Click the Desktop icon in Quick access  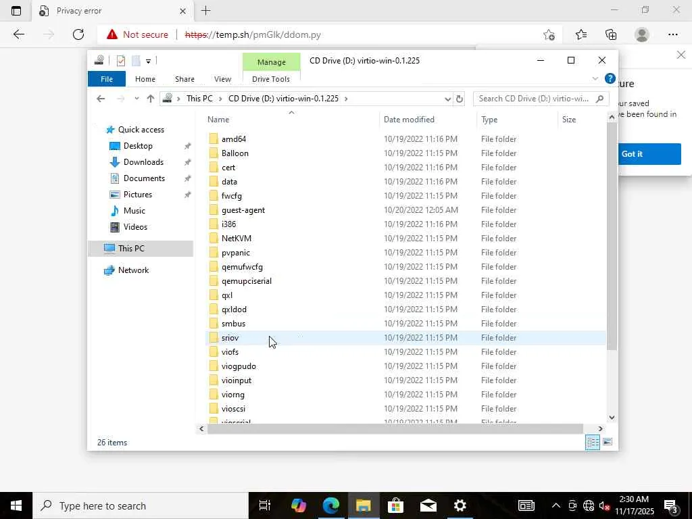tap(115, 146)
